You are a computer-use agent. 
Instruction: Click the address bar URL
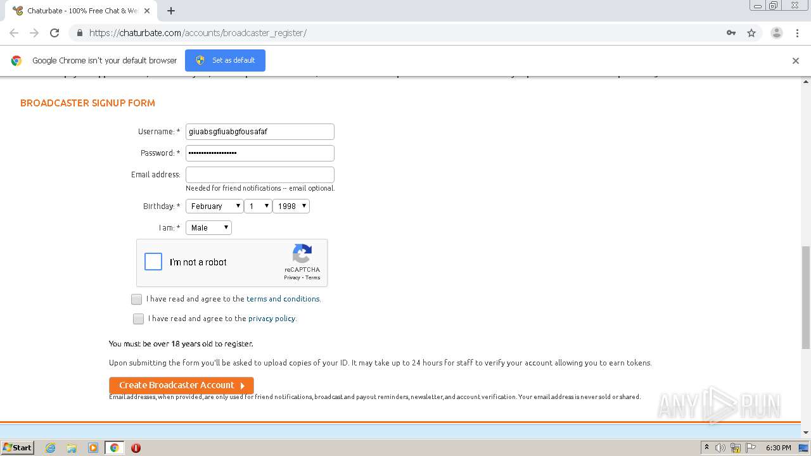coord(198,33)
